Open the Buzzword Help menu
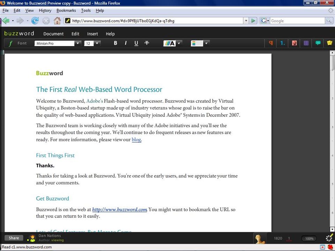Image resolution: width=335 pixels, height=251 pixels. 110,34
